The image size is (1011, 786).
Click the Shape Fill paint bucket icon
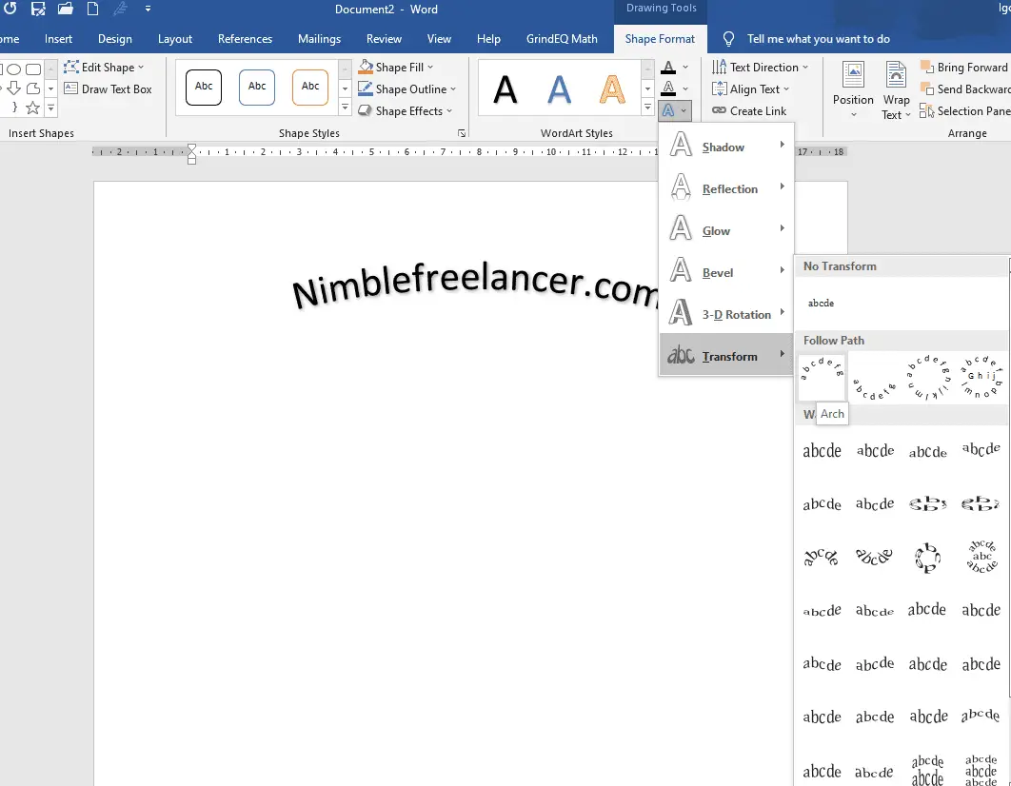coord(365,67)
